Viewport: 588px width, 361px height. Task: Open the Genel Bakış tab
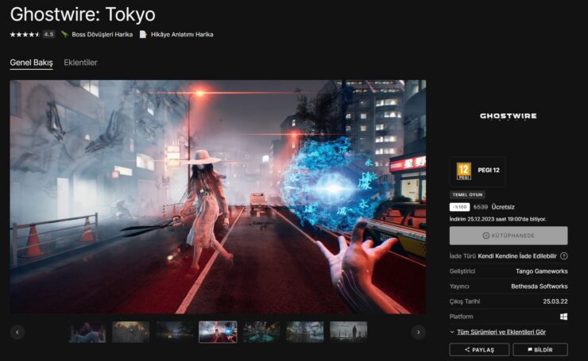[x=31, y=63]
